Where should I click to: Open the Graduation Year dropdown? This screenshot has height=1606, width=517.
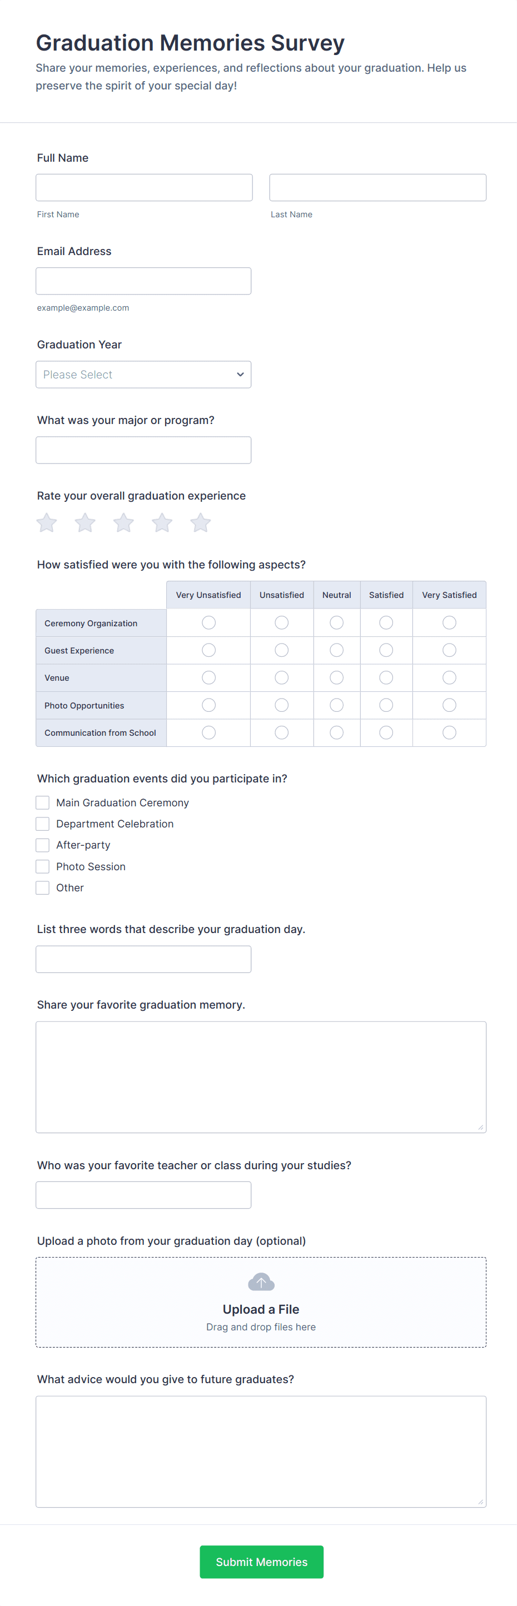coord(143,375)
